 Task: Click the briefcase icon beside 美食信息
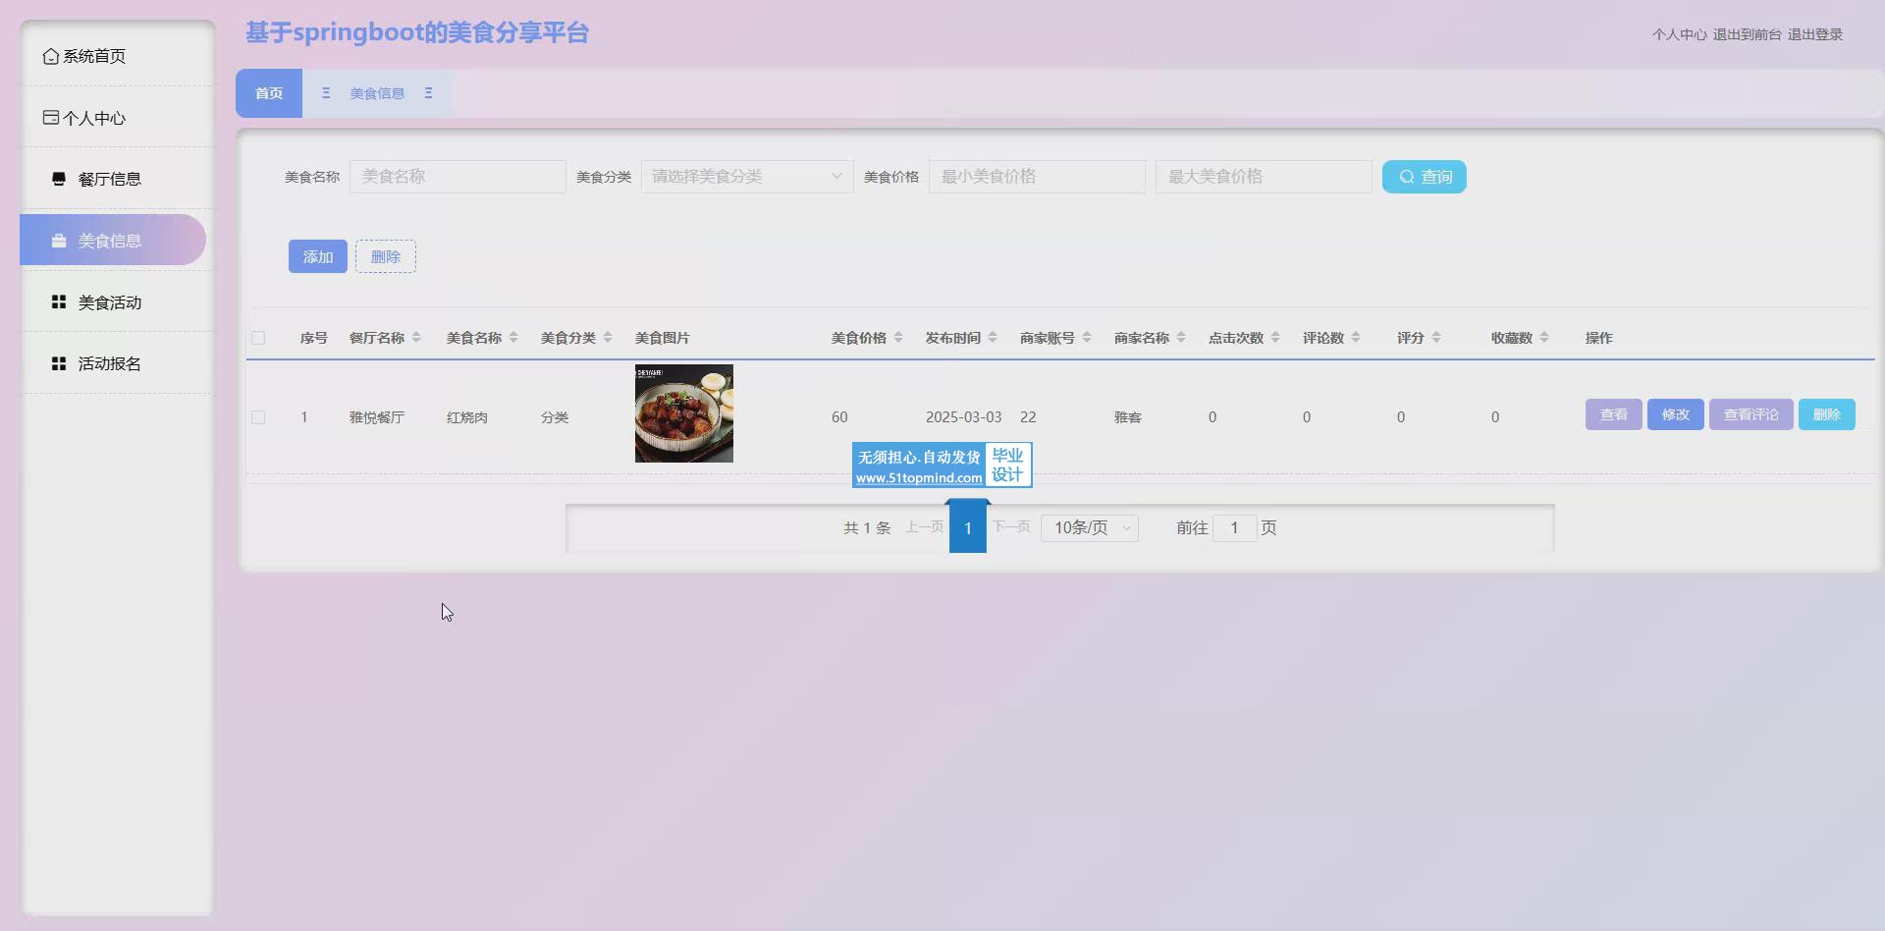coord(59,241)
